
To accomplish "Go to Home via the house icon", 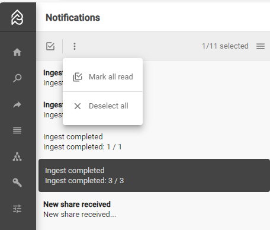I will click(17, 52).
